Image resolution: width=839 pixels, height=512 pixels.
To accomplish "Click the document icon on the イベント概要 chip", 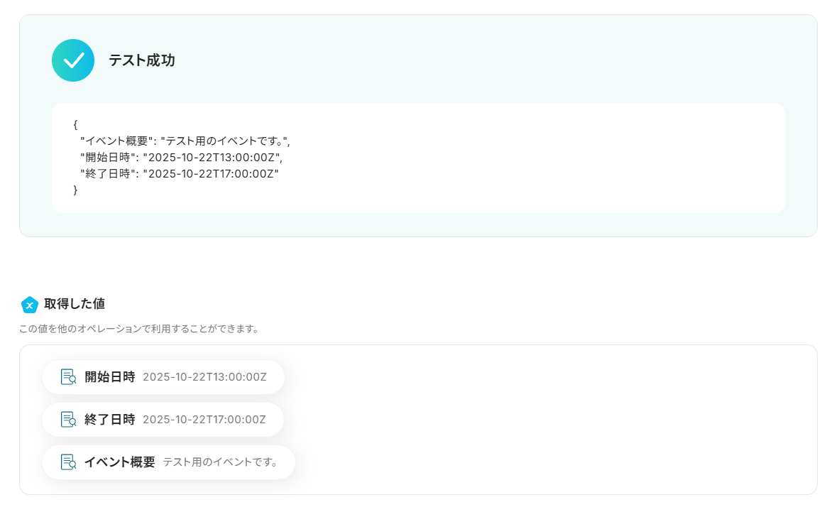I will pos(68,462).
